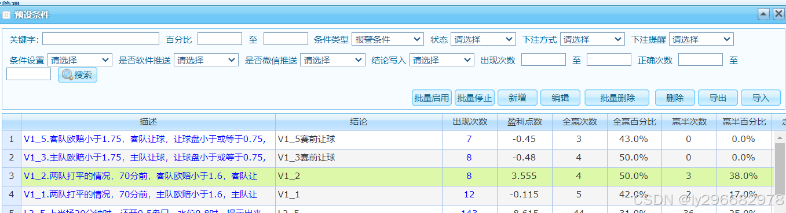Viewport: 786px width, 213px height.
Task: Click the 正确次数 maximum input field on the second line
Action: [29, 74]
